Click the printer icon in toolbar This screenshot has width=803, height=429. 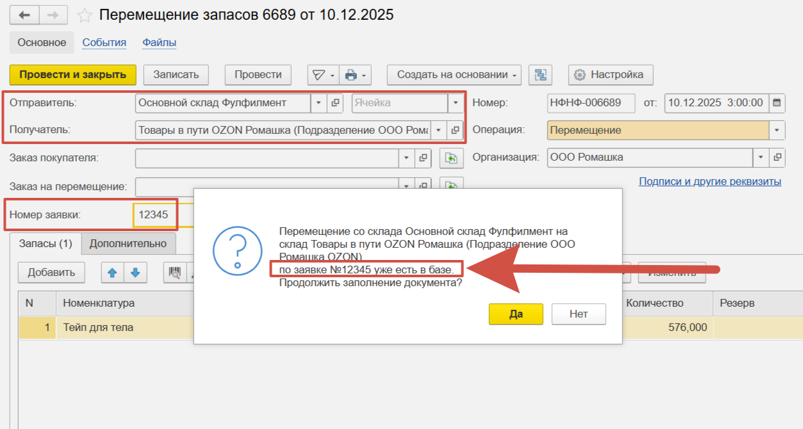pyautogui.click(x=351, y=75)
